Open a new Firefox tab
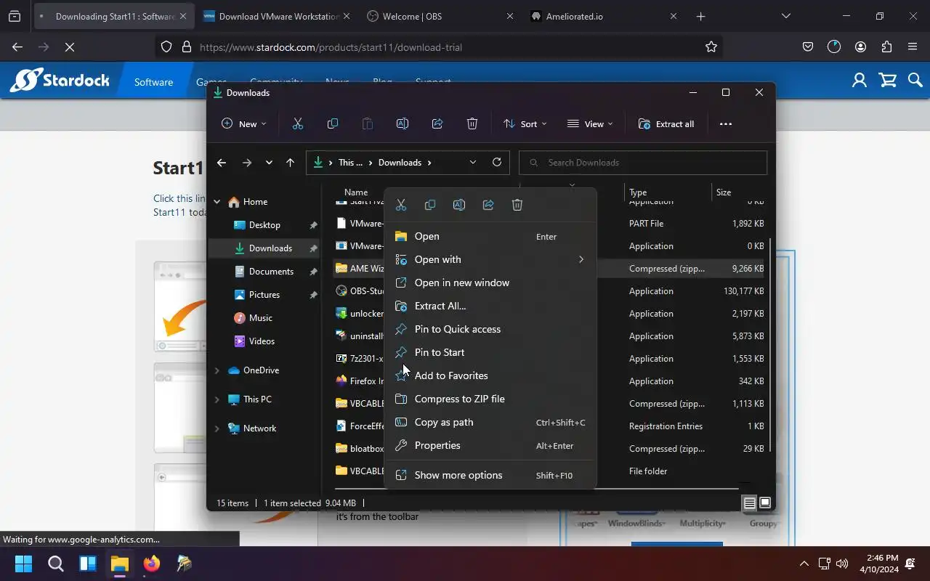Screen dimensions: 930x581 [x=700, y=16]
